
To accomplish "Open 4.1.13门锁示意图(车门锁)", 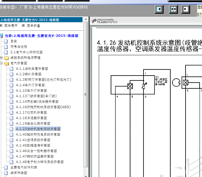I will point(36,96).
